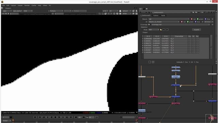Click the AutoFill button
Screen dimensions: 218x123
[x=196, y=30]
